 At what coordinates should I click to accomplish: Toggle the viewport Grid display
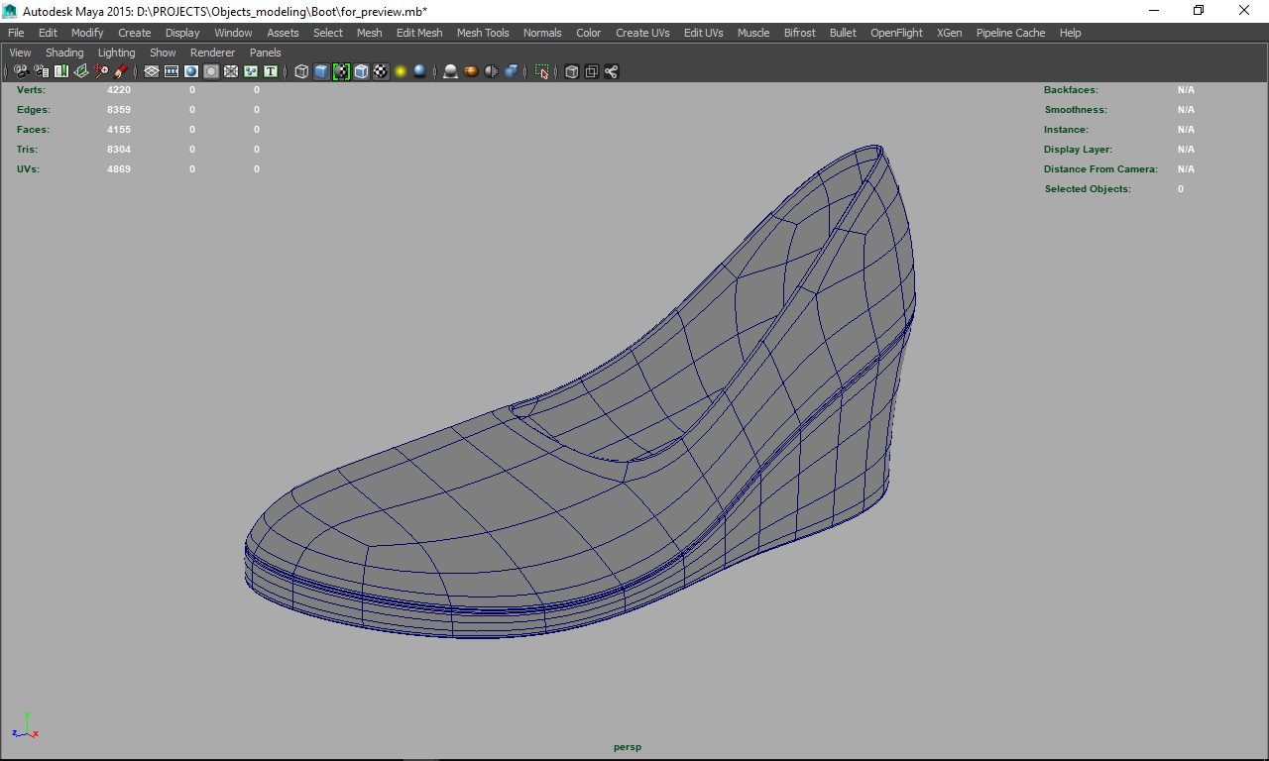point(152,71)
